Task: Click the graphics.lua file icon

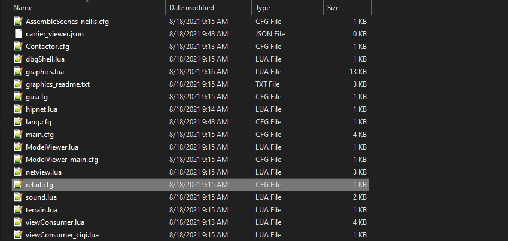Action: pos(18,71)
